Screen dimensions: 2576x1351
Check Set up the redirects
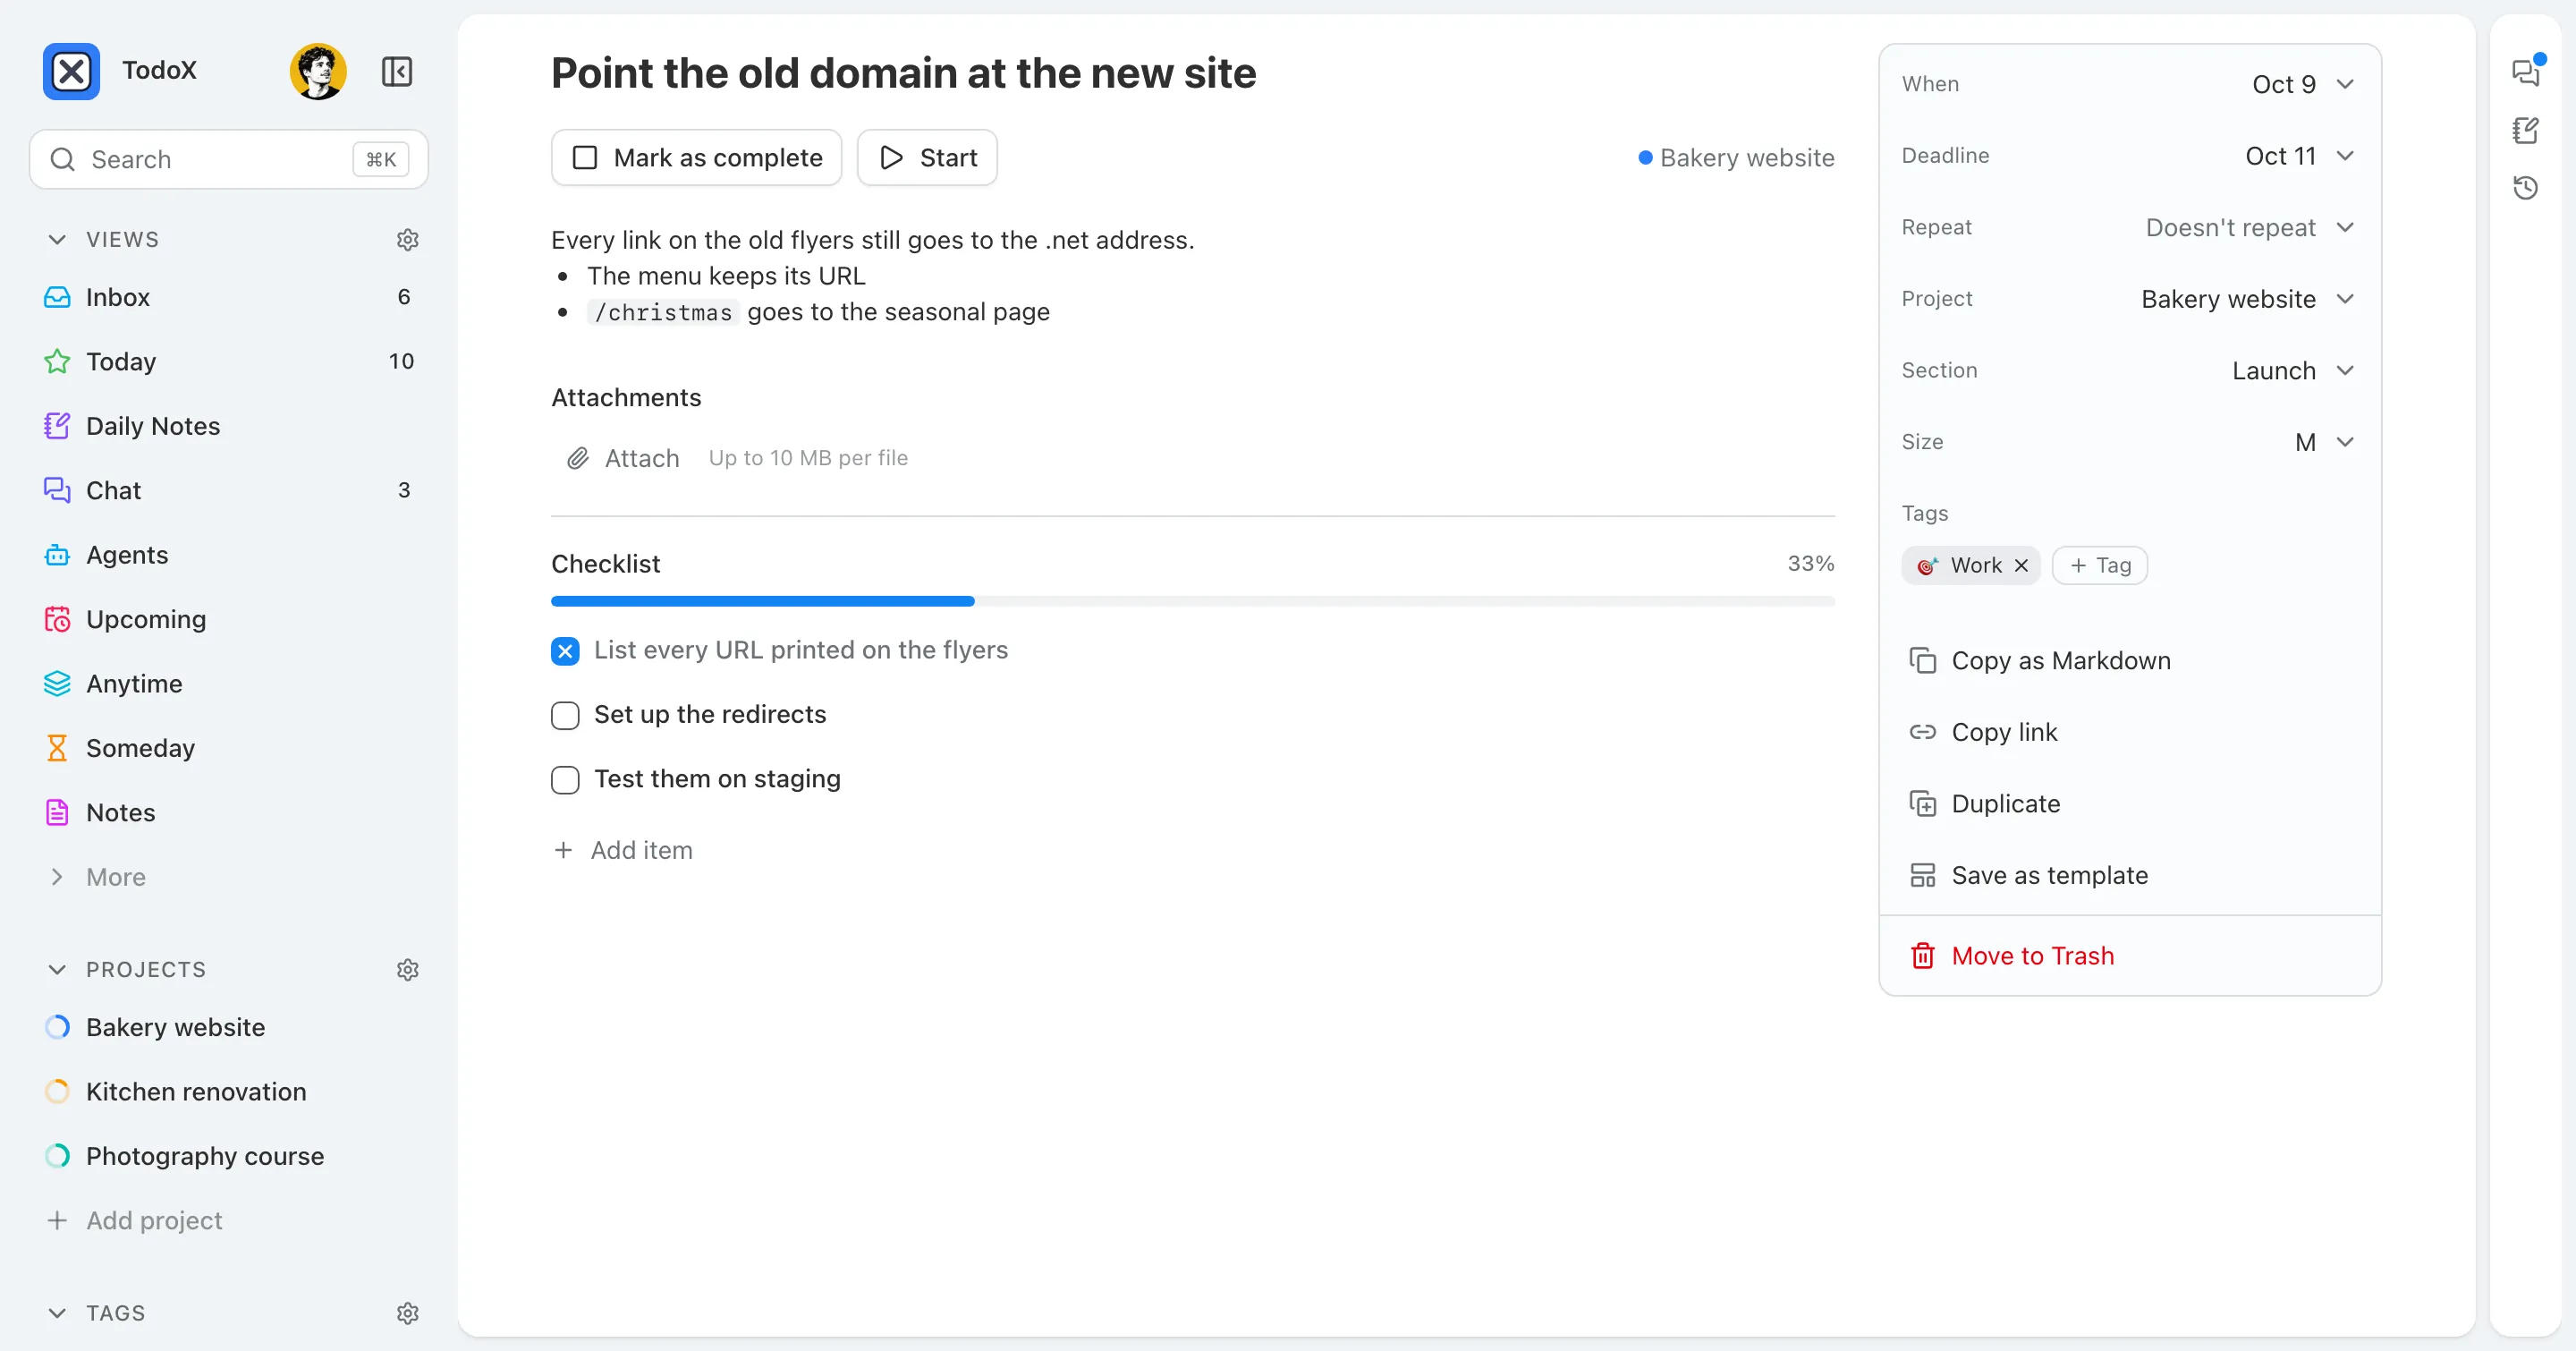pos(565,715)
